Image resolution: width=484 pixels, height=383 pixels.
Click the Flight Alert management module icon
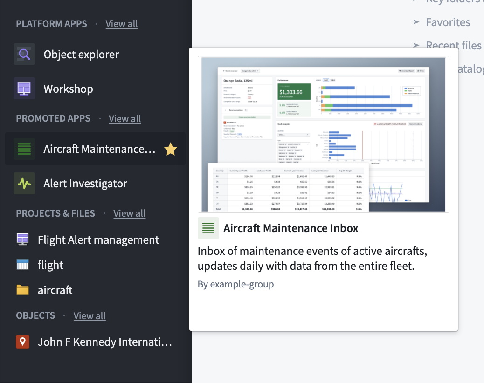click(22, 239)
